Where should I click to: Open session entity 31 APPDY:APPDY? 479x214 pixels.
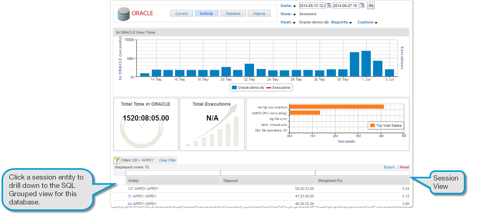point(142,196)
